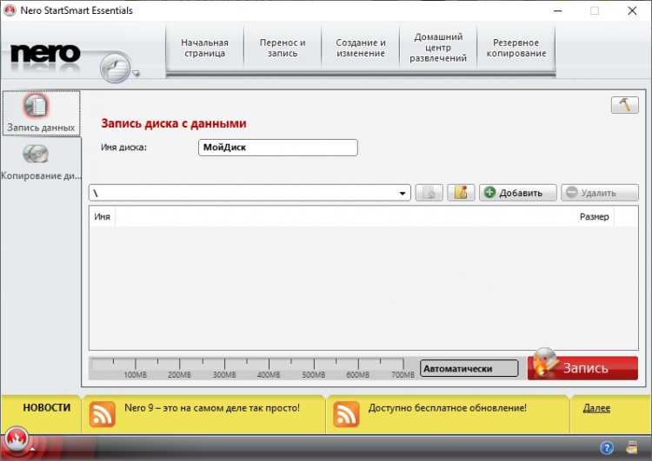Open the Nero document launcher icon
Viewport: 652px width, 461px height.
[115, 68]
